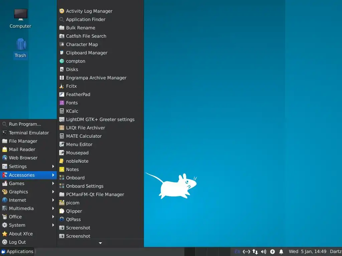
Task: Expand the Games submenu arrow
Action: click(x=53, y=184)
